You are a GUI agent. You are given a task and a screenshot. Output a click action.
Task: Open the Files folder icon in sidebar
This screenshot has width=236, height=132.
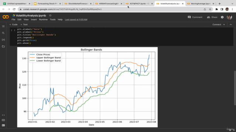pos(3,47)
